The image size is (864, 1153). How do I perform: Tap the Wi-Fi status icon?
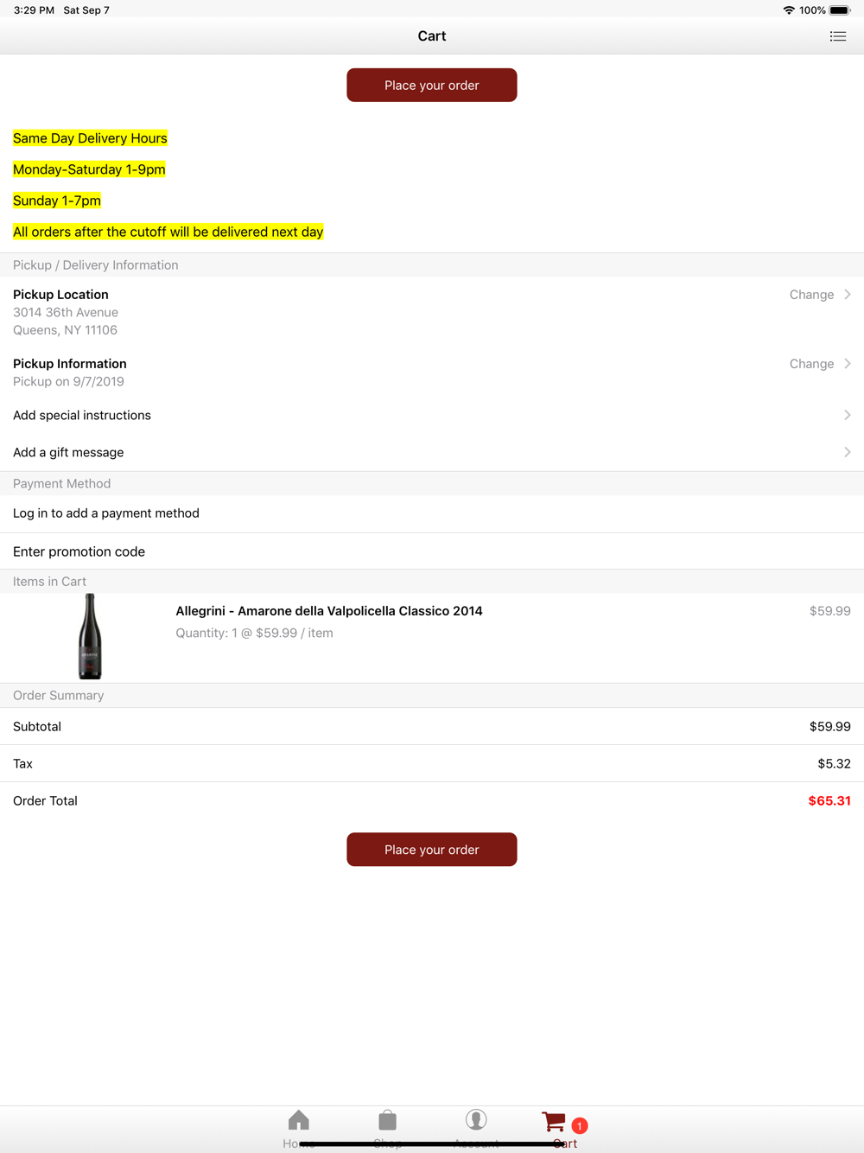789,10
